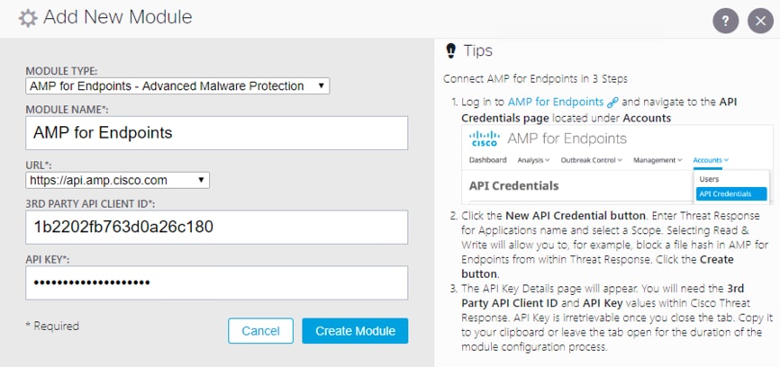Click the gear icon beside Add New Module

28,18
